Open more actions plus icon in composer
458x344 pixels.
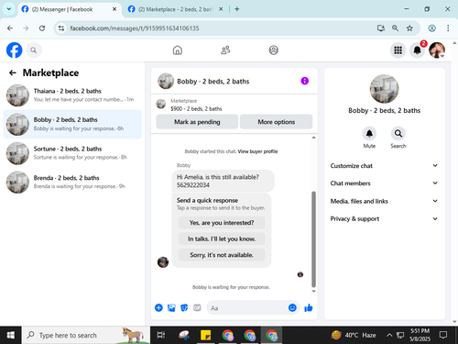pyautogui.click(x=158, y=307)
